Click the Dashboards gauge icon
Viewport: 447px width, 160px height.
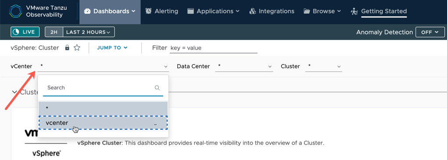(x=87, y=11)
